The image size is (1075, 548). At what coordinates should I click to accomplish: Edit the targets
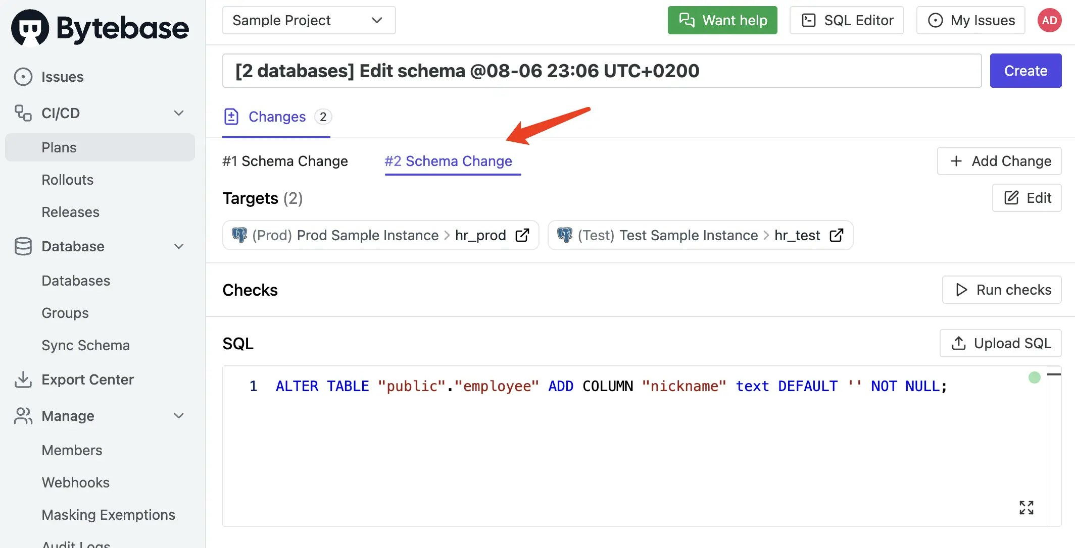coord(1027,198)
